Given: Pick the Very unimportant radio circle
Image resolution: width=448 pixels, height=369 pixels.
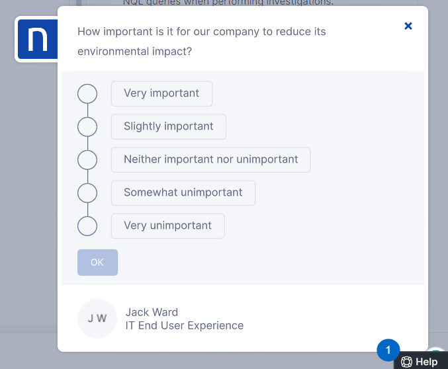Looking at the screenshot, I should click(87, 226).
